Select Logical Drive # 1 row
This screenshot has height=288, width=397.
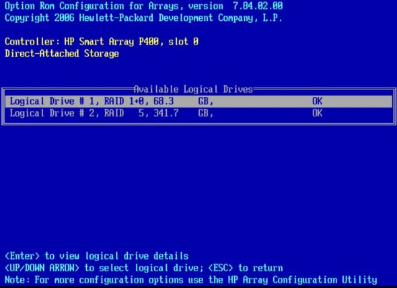pos(199,102)
